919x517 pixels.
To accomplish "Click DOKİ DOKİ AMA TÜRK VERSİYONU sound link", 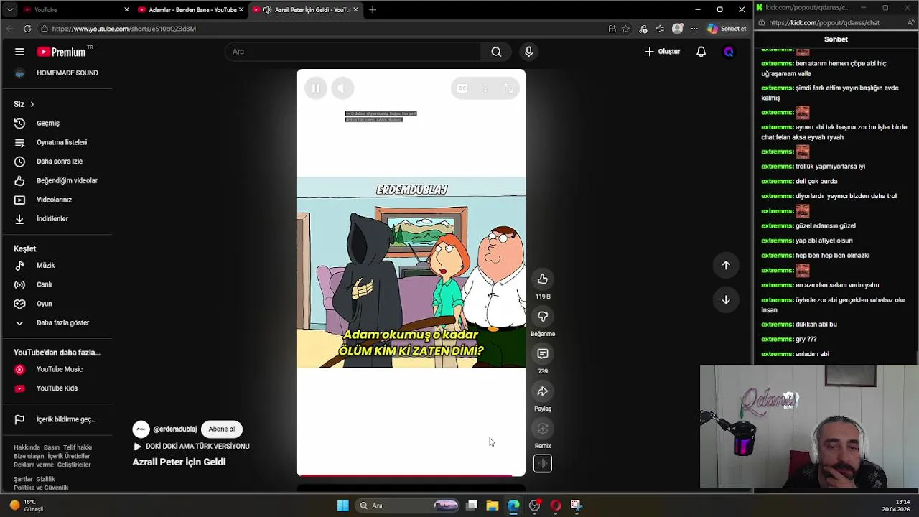I will [x=197, y=446].
